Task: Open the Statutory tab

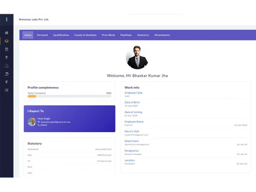Action: click(143, 35)
